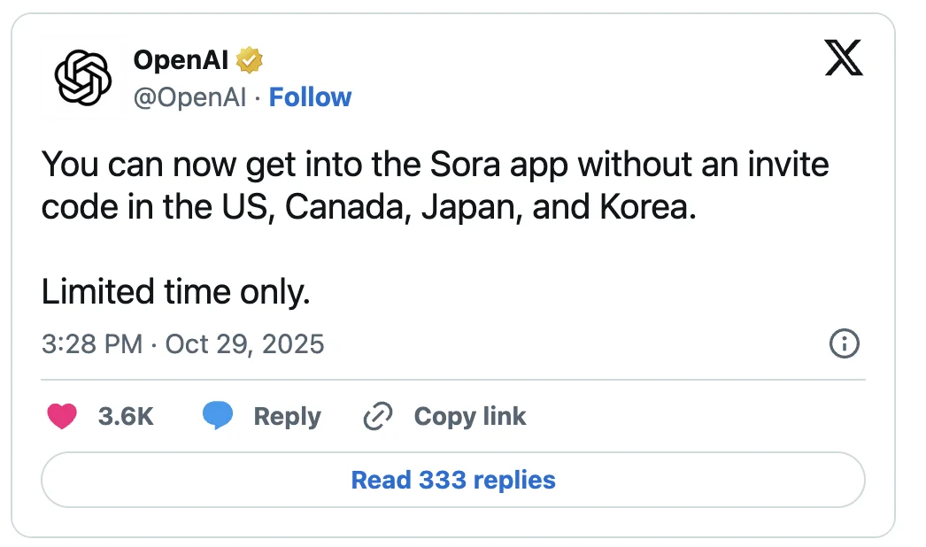Click the blue reply speech bubble icon
Image resolution: width=926 pixels, height=547 pixels.
point(218,417)
